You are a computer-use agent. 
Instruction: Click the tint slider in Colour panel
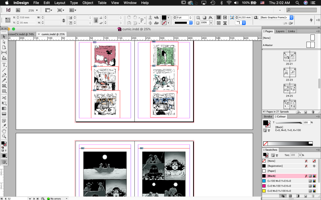point(289,122)
